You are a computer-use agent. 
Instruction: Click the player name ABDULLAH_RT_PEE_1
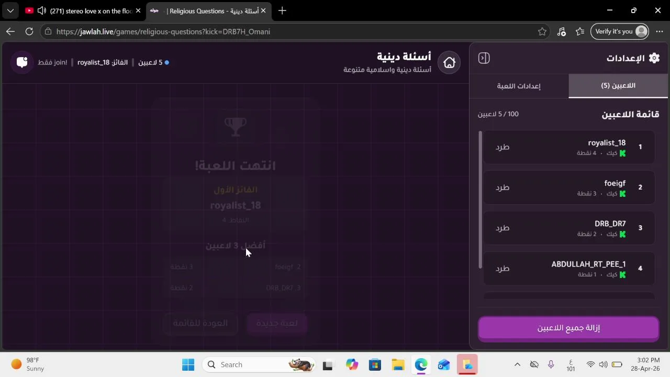click(x=588, y=264)
